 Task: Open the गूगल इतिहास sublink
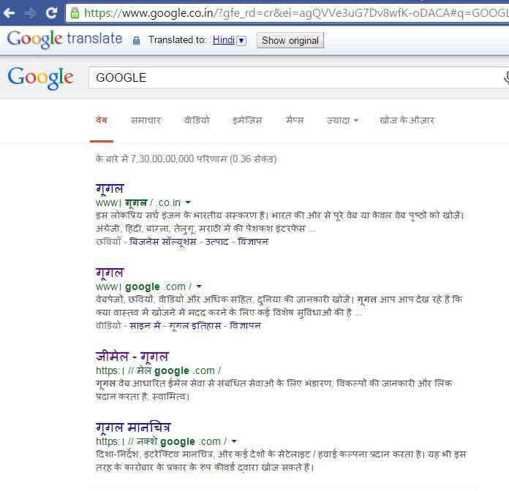(x=195, y=325)
